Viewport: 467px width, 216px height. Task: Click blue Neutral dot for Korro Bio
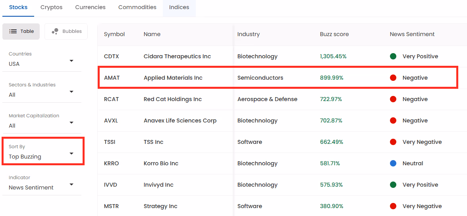[x=393, y=163]
